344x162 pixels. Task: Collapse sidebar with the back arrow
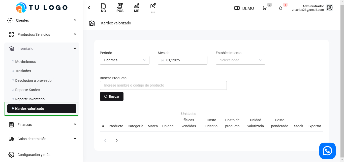[89, 8]
